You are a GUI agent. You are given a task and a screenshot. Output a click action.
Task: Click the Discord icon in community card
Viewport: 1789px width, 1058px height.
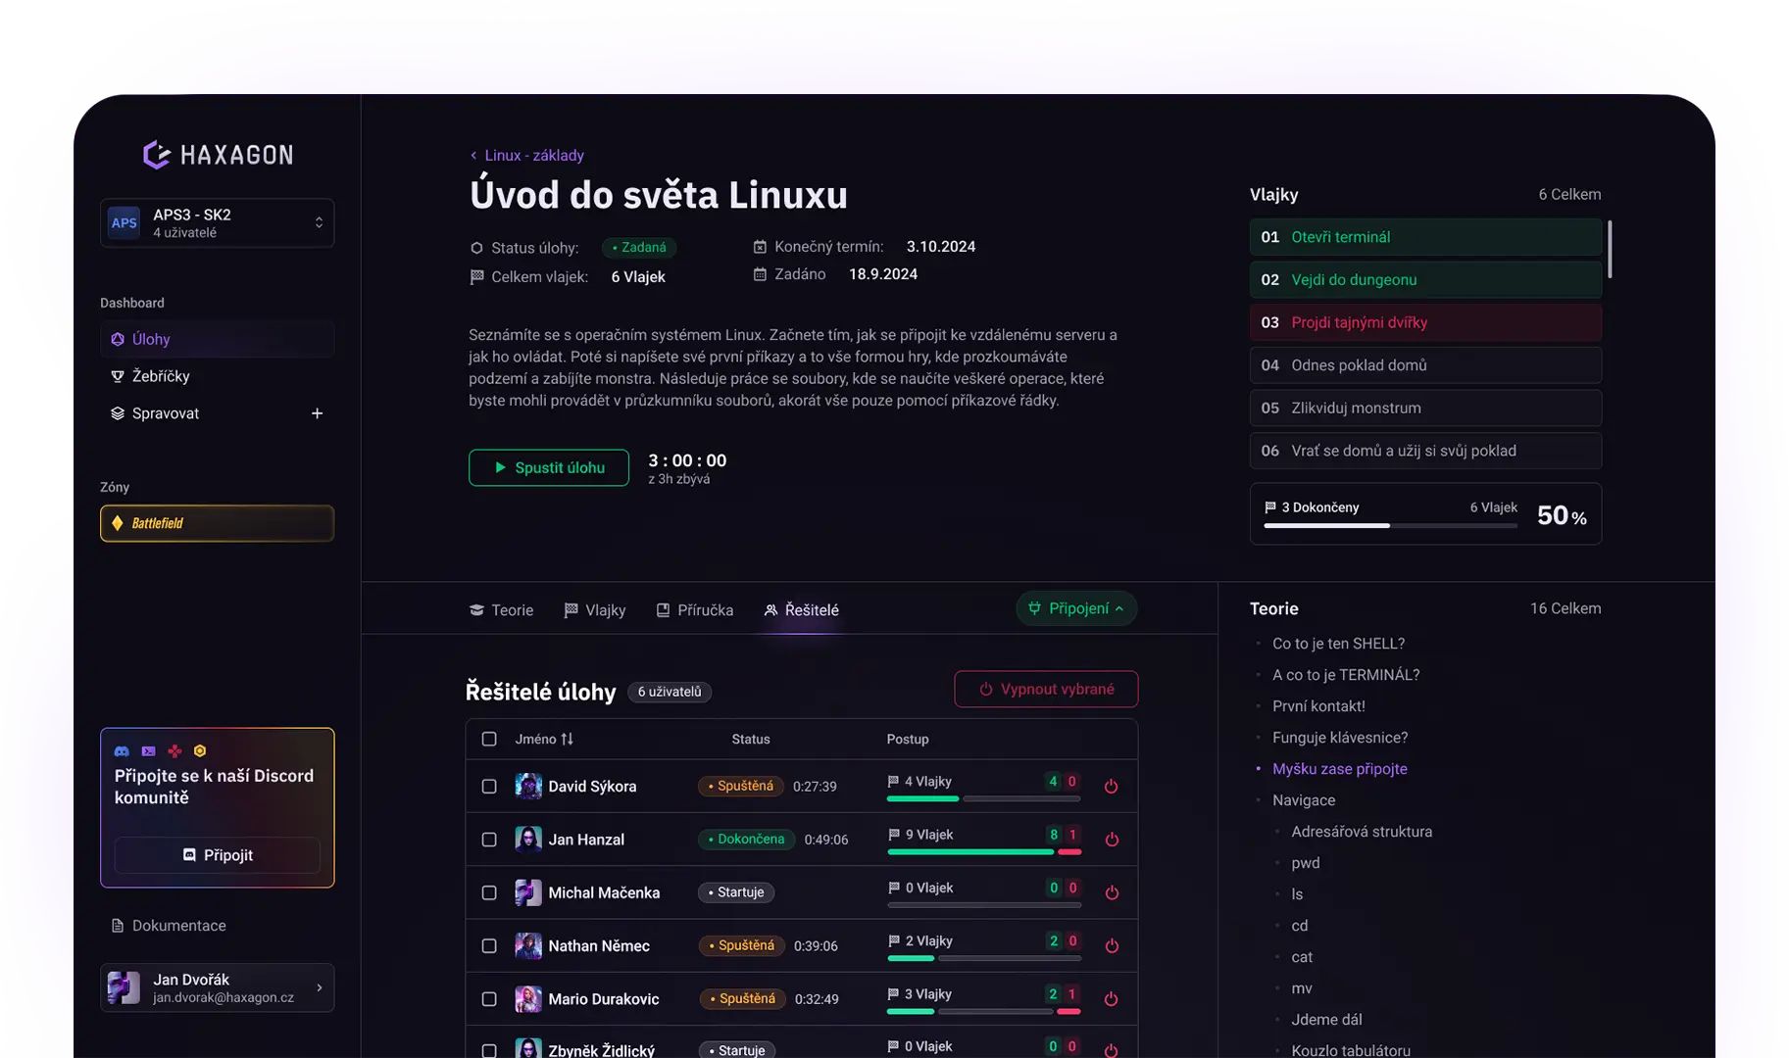pyautogui.click(x=122, y=751)
